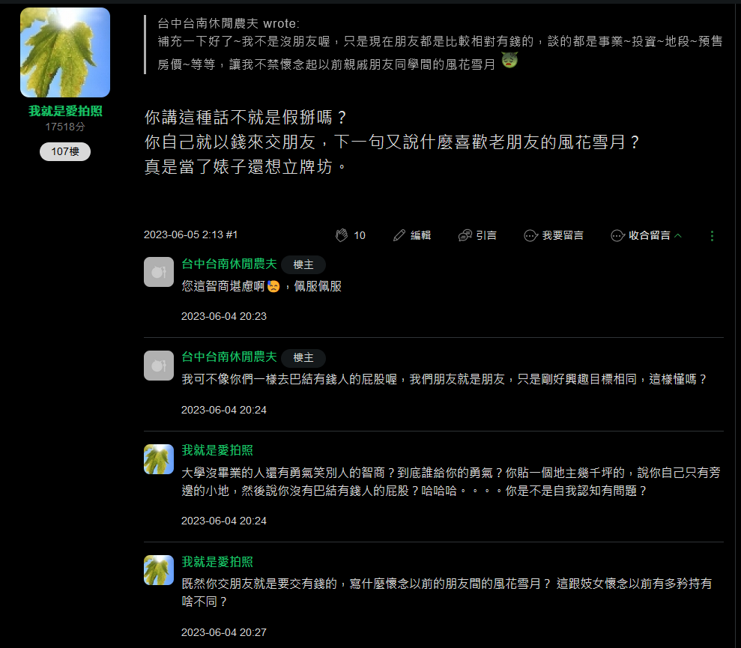Click the 引言 quote bubbles icon
The width and height of the screenshot is (741, 648).
tap(465, 235)
